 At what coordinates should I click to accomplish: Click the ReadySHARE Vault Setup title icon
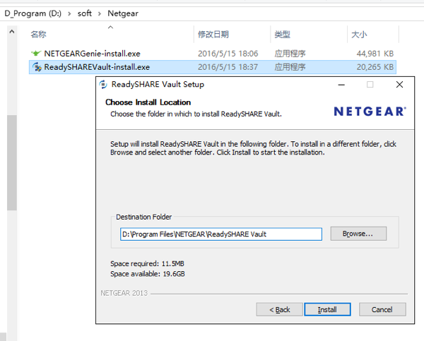pos(102,85)
